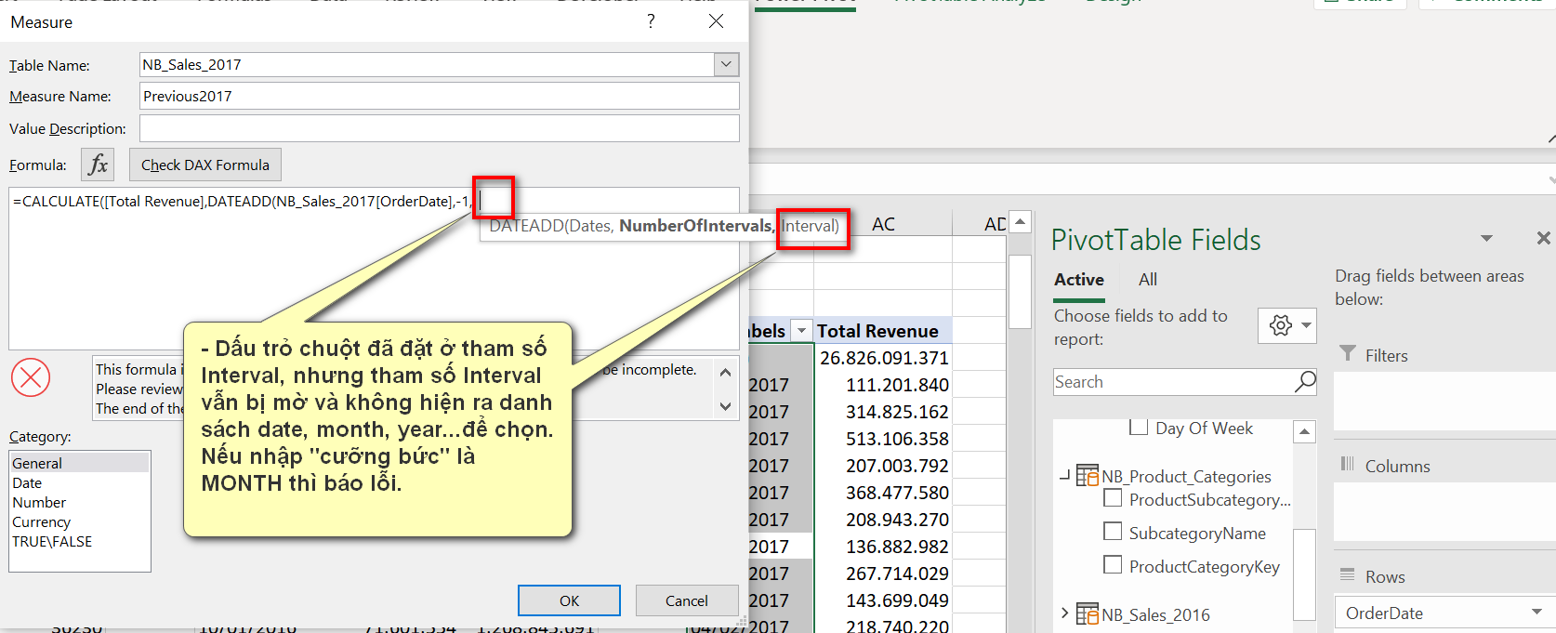Image resolution: width=1556 pixels, height=633 pixels.
Task: Tick the ProductCategoryKey field checkbox
Action: 1113,565
